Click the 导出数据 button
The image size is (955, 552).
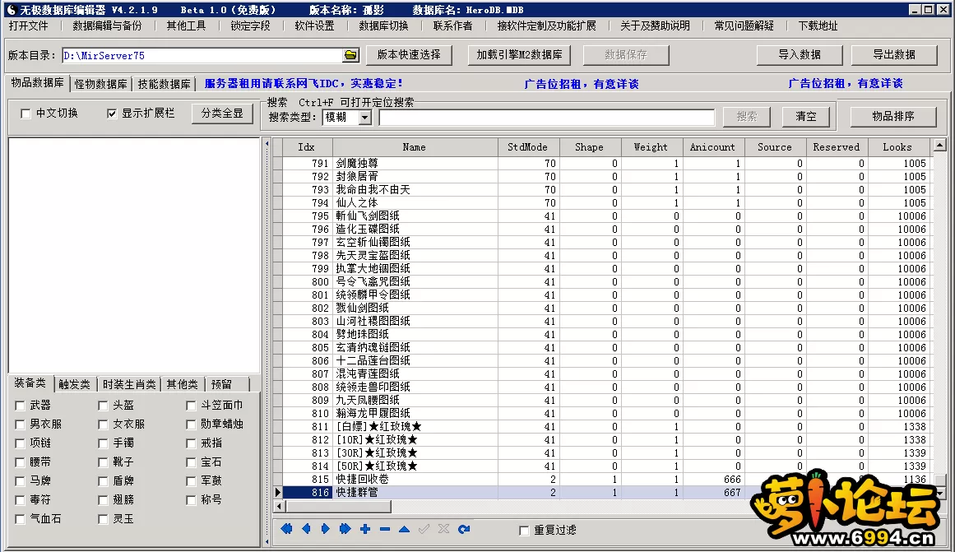click(x=894, y=55)
